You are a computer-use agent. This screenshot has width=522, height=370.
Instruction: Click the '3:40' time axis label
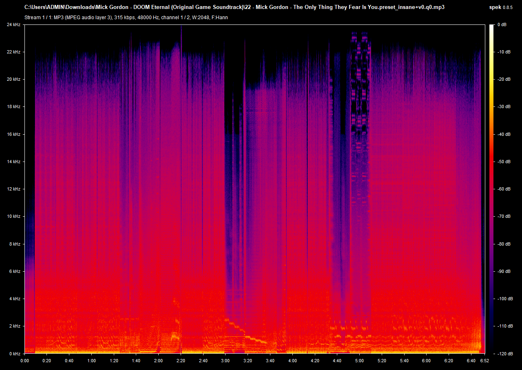(x=270, y=361)
